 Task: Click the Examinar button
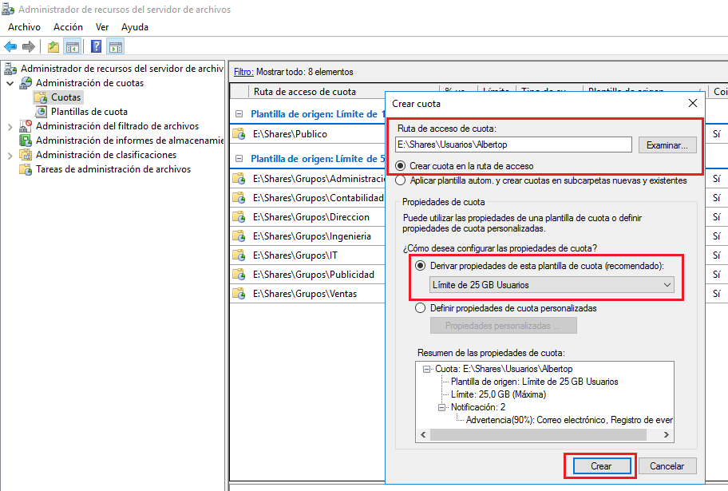point(667,145)
